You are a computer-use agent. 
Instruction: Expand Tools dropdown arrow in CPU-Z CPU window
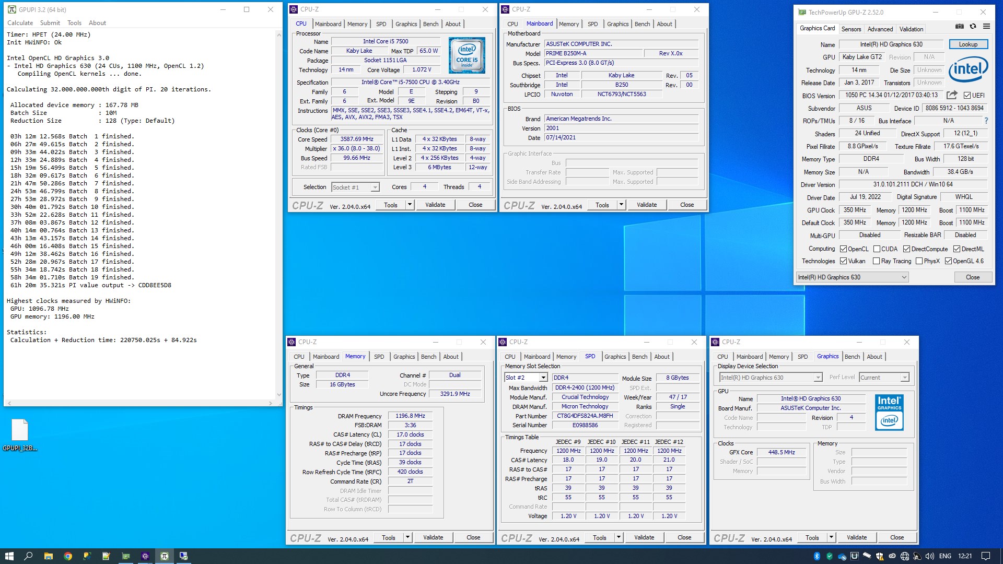point(410,205)
